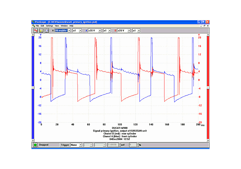Click the 20 ms/div timebase text field
241x169 pixels.
(x=61, y=31)
